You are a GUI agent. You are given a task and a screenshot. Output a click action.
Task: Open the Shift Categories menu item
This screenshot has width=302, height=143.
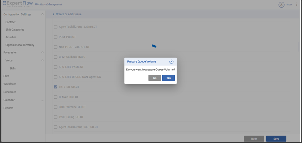[15, 30]
